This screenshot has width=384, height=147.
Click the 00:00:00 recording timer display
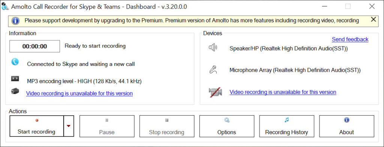pos(34,46)
